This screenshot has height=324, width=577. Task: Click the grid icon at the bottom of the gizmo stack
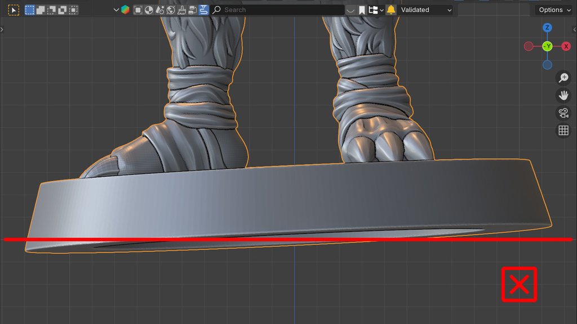[563, 129]
